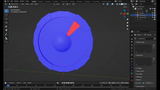Adjust the Auto Smooth 30° angle slider
160x90 pixels.
(x=149, y=83)
